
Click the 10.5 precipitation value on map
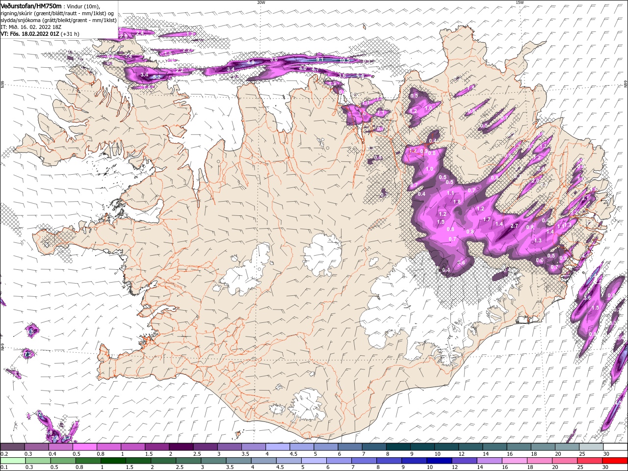coord(344,60)
